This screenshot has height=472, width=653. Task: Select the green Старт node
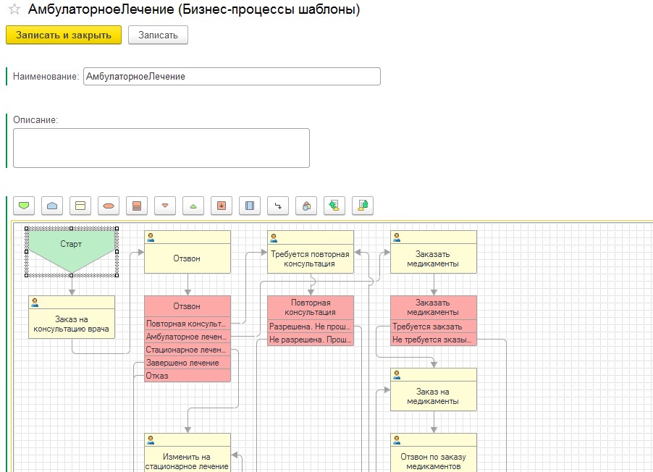[x=71, y=251]
